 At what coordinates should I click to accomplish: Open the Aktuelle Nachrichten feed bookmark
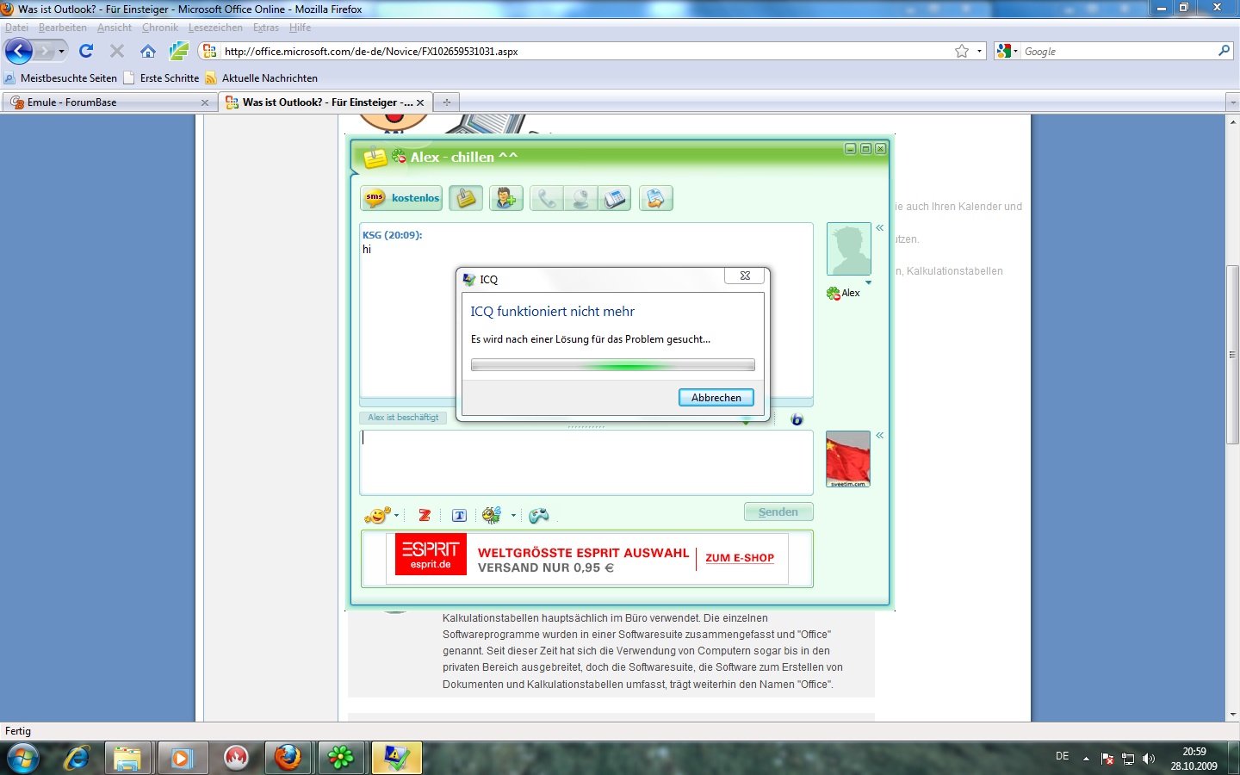click(262, 78)
